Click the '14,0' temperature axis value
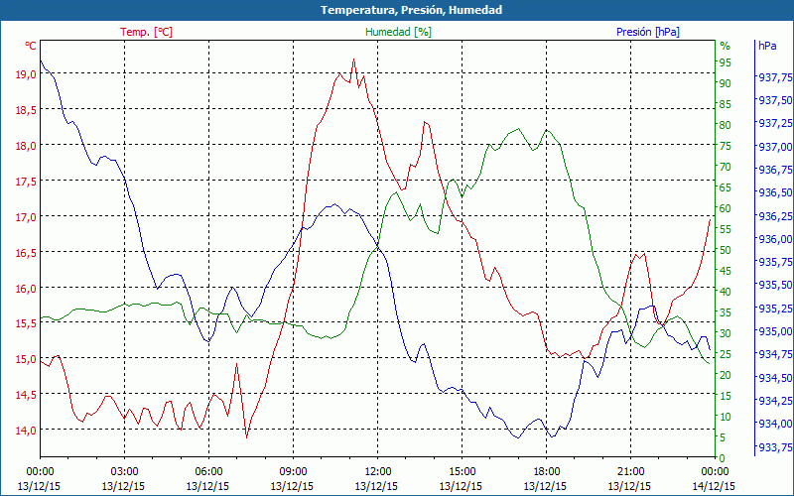 (27, 431)
